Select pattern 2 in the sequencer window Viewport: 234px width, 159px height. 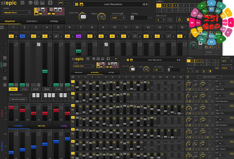click(164, 6)
